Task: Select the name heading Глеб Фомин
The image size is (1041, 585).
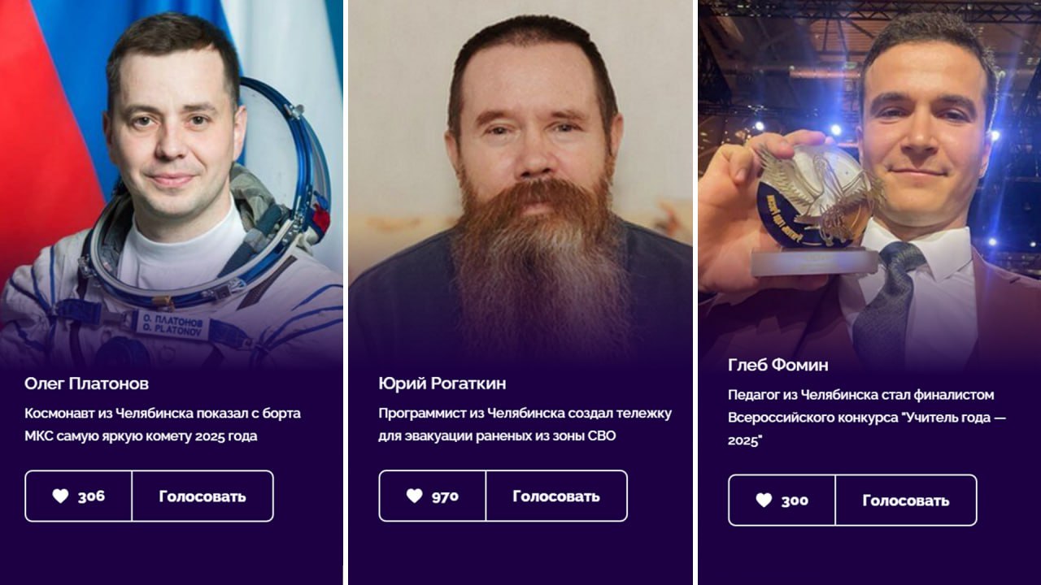Action: [778, 365]
